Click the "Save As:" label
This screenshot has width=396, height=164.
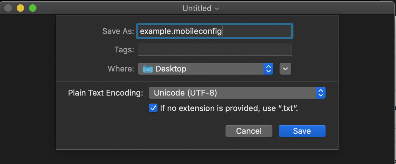point(118,31)
